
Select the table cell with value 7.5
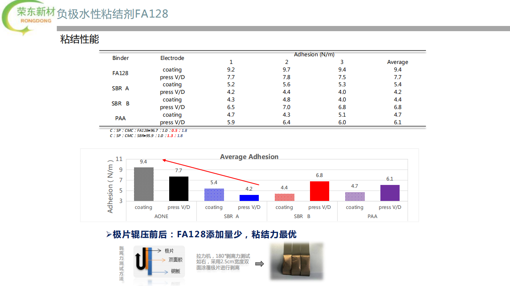click(x=342, y=77)
